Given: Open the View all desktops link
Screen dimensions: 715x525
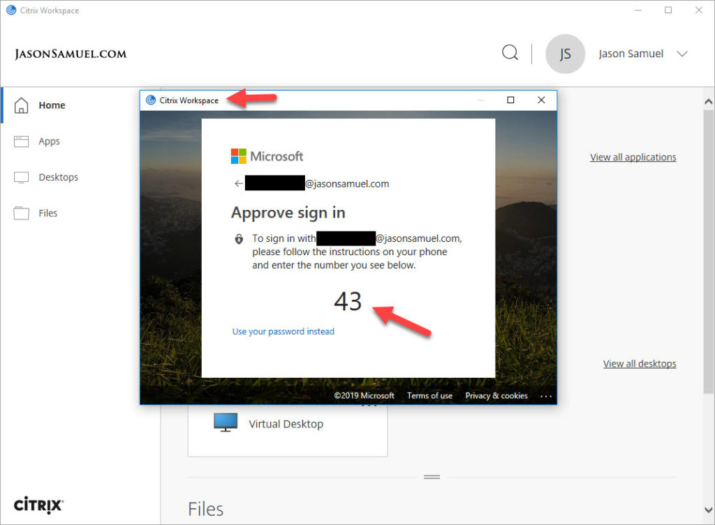Looking at the screenshot, I should [640, 364].
